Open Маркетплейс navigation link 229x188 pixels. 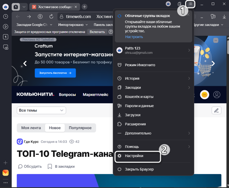96,95
